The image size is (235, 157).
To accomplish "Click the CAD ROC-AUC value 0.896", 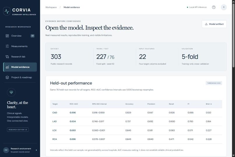I will click(x=73, y=113).
